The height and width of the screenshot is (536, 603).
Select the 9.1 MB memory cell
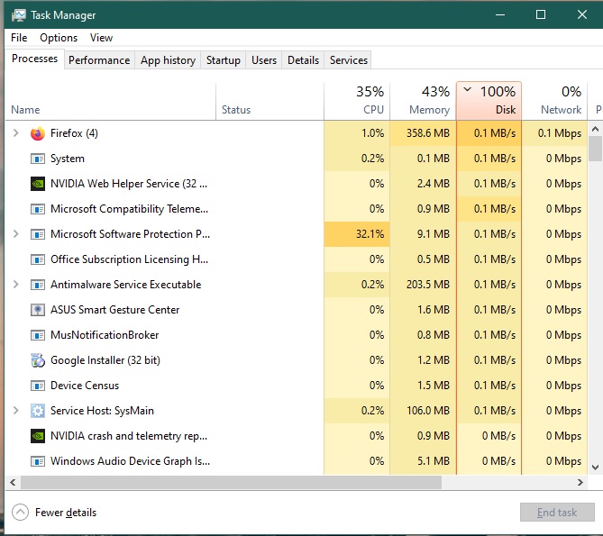[x=423, y=234]
